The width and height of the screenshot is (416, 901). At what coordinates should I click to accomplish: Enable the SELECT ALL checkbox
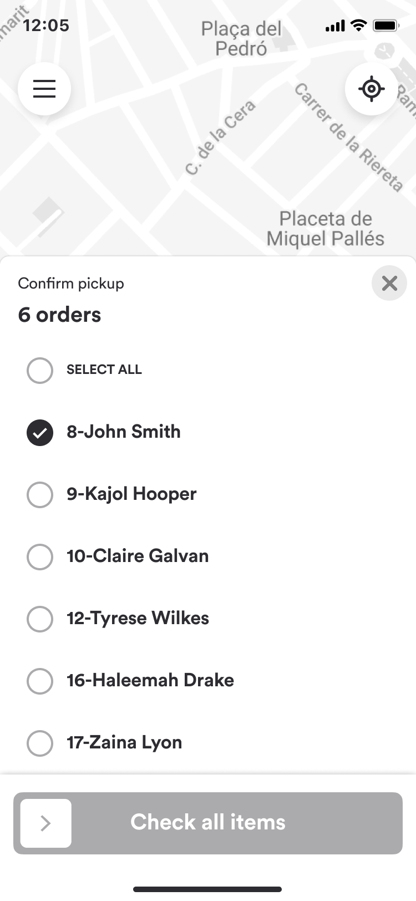coord(40,370)
